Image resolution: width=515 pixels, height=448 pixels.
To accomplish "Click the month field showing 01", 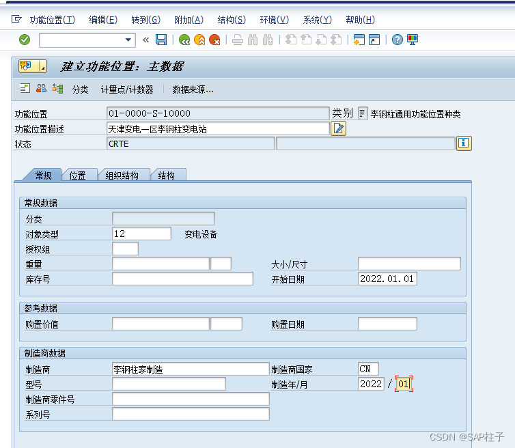I will tap(404, 384).
